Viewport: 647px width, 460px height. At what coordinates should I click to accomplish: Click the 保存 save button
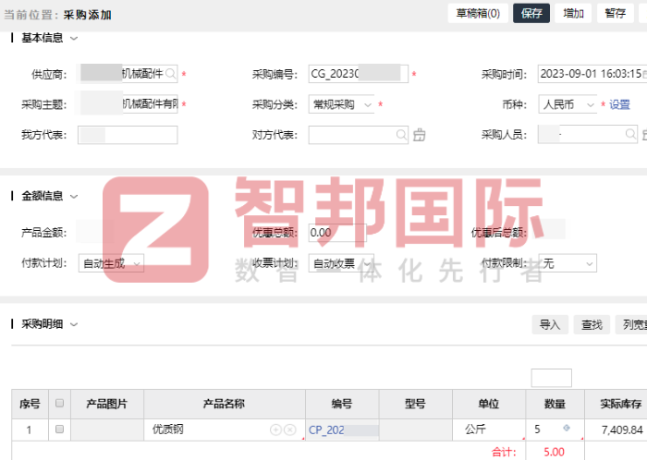click(x=531, y=14)
